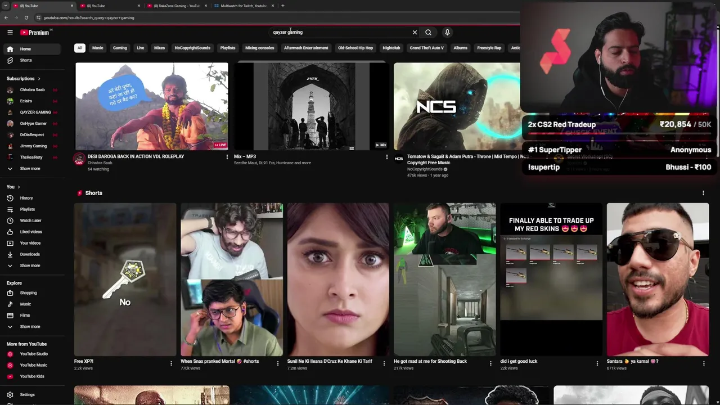This screenshot has width=720, height=405.
Task: Switch to the Multiwatch for Twitch tab
Action: [x=243, y=6]
